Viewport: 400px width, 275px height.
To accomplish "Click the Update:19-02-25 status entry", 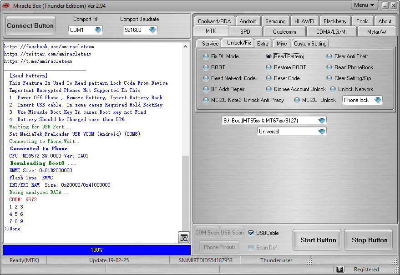I will pos(109,260).
